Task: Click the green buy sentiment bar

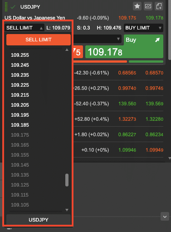Action: [x=146, y=62]
